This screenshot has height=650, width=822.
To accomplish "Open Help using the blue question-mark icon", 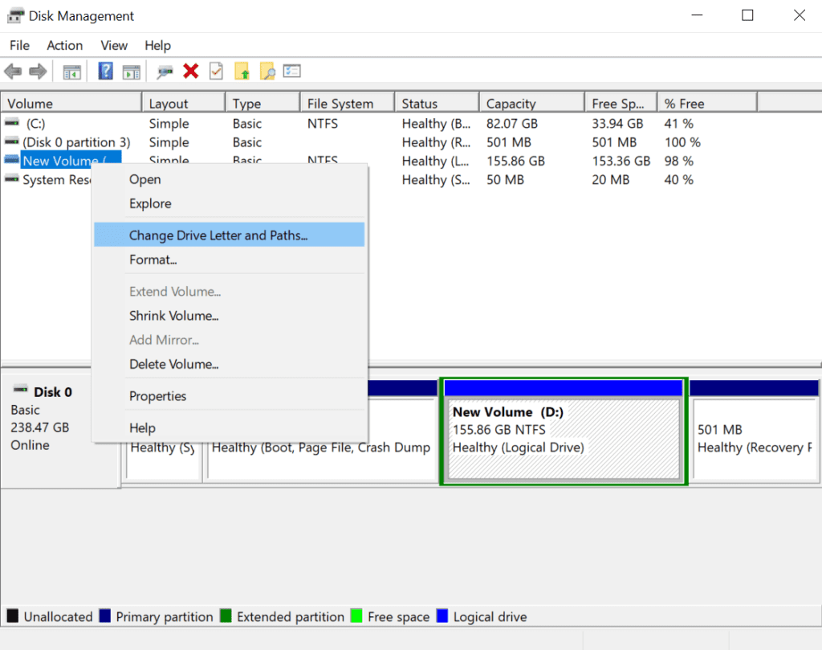I will coord(105,71).
